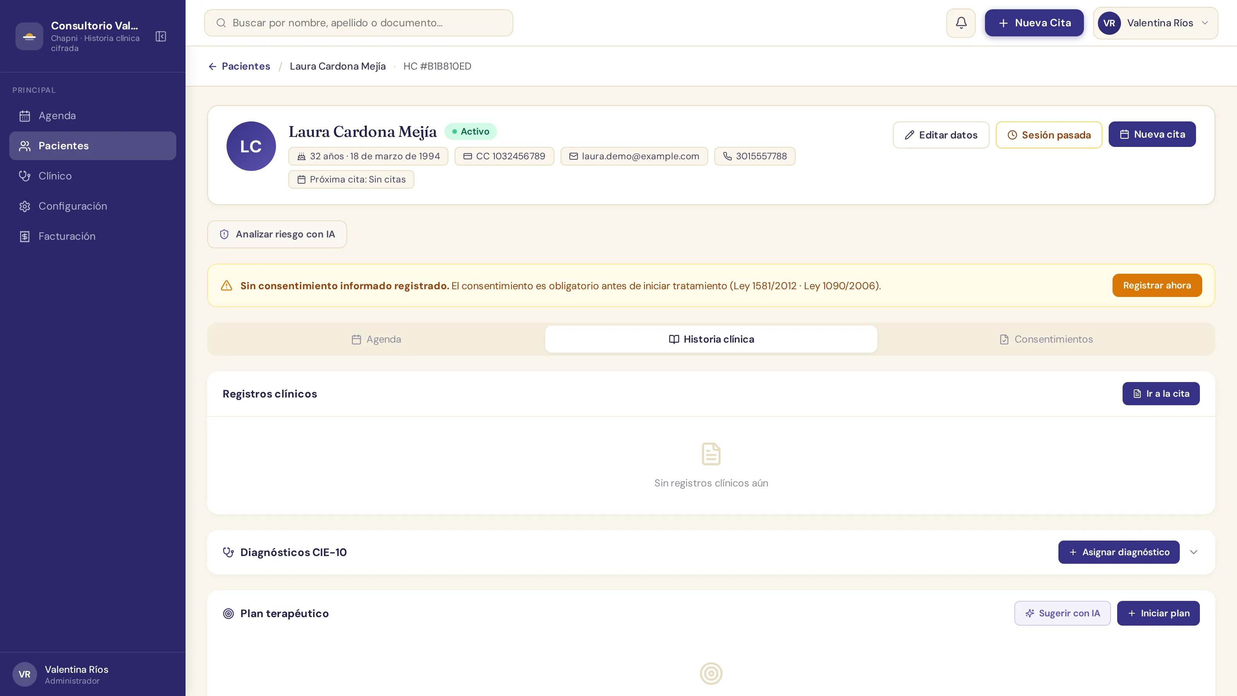The width and height of the screenshot is (1237, 696).
Task: Collapse the sidebar with the panel icon
Action: pyautogui.click(x=161, y=36)
